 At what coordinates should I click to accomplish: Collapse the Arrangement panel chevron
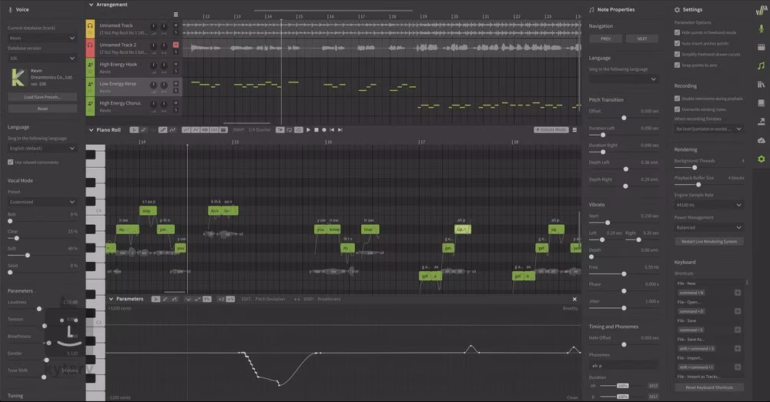click(90, 5)
